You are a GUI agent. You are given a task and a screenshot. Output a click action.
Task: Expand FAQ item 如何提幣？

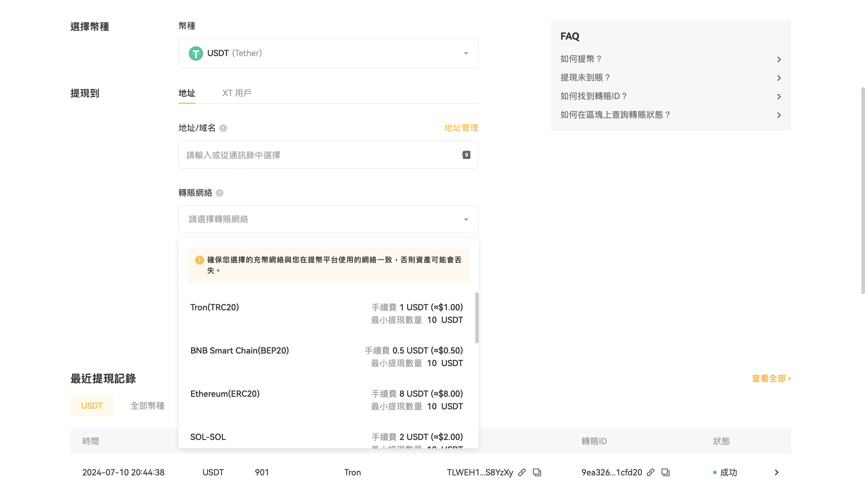(671, 59)
